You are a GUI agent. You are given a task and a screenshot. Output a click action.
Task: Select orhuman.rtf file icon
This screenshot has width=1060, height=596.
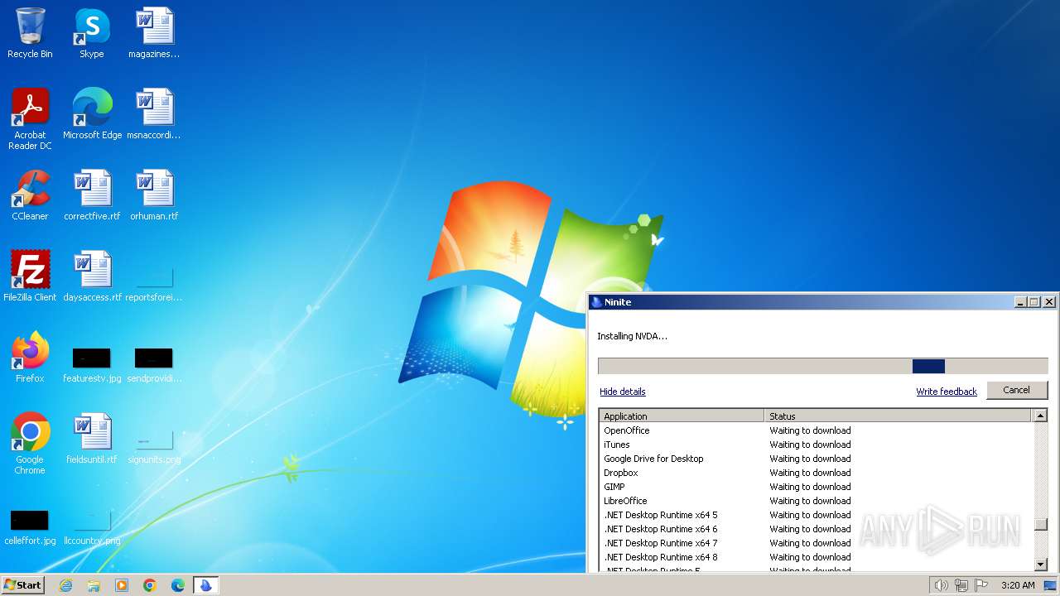point(154,195)
